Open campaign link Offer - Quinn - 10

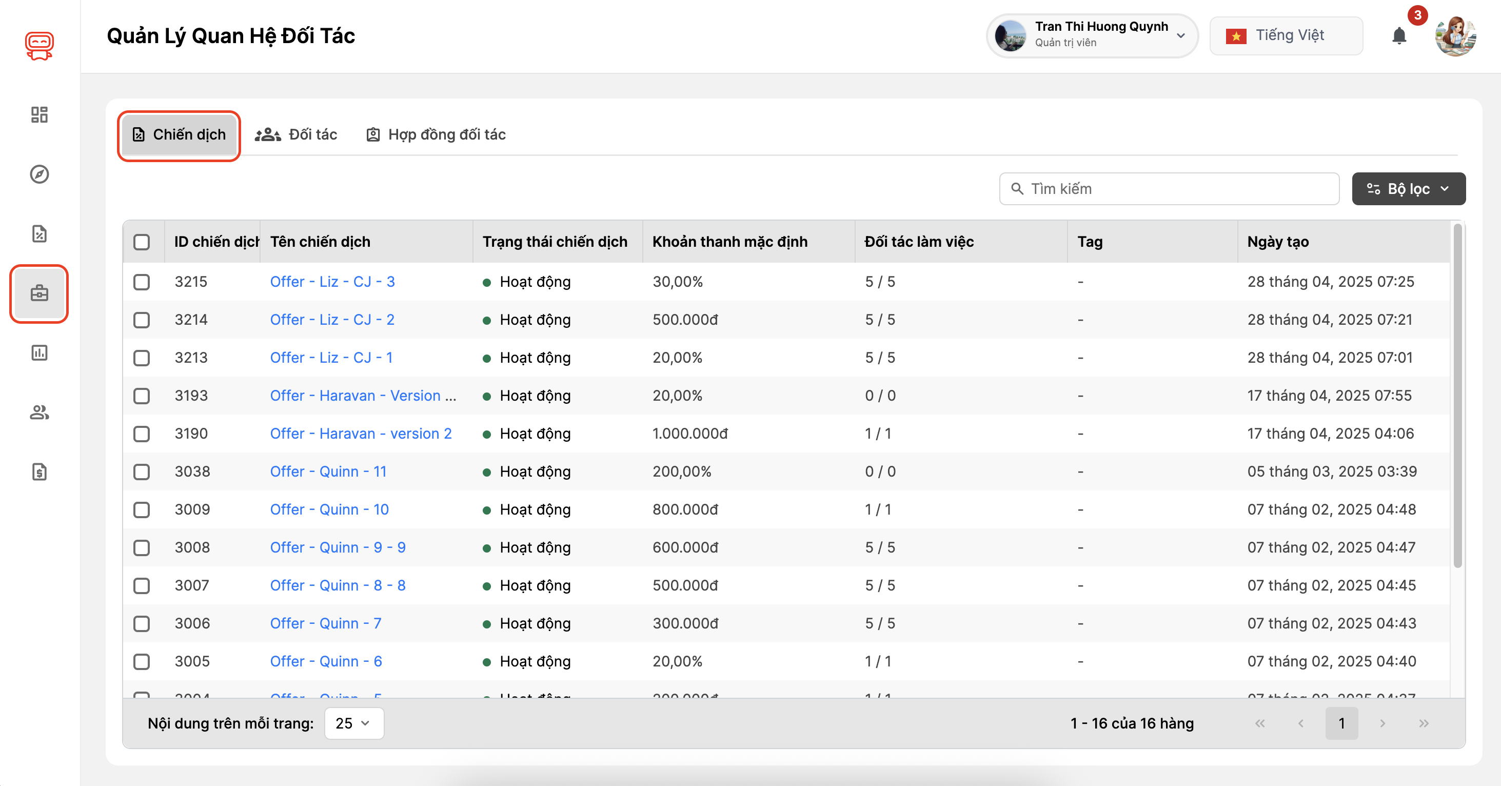coord(329,510)
